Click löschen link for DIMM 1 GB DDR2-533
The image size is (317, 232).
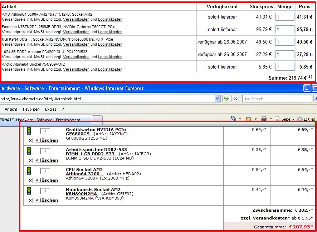47,160
